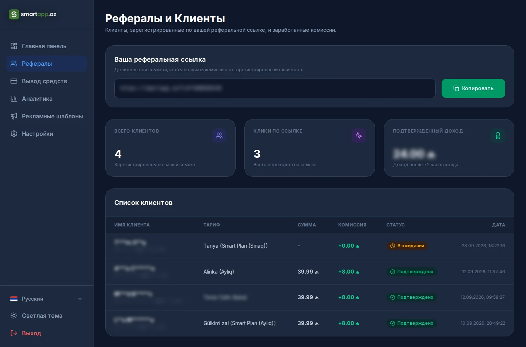
Task: Click the Статус column header
Action: pyautogui.click(x=396, y=225)
